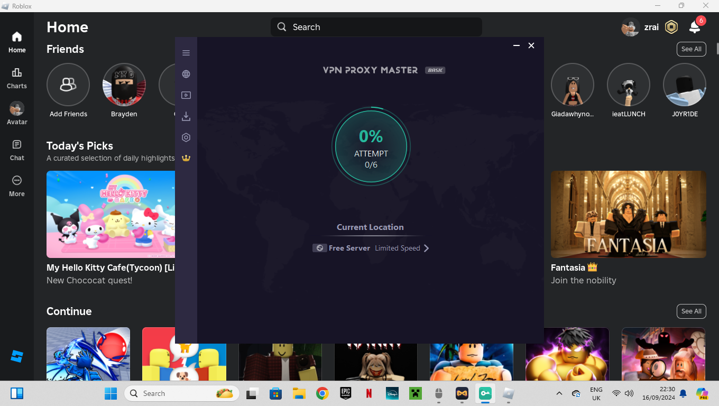
Task: Open Netflix from taskbar
Action: [x=368, y=393]
